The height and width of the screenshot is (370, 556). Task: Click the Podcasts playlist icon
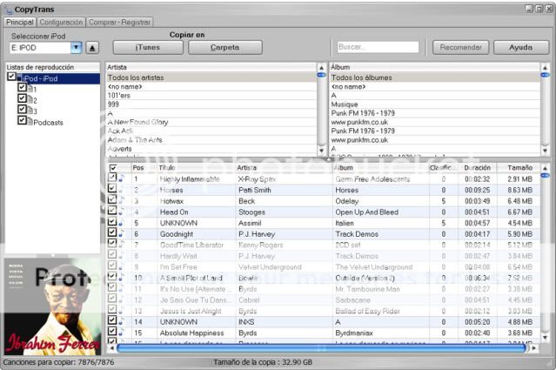pyautogui.click(x=30, y=122)
